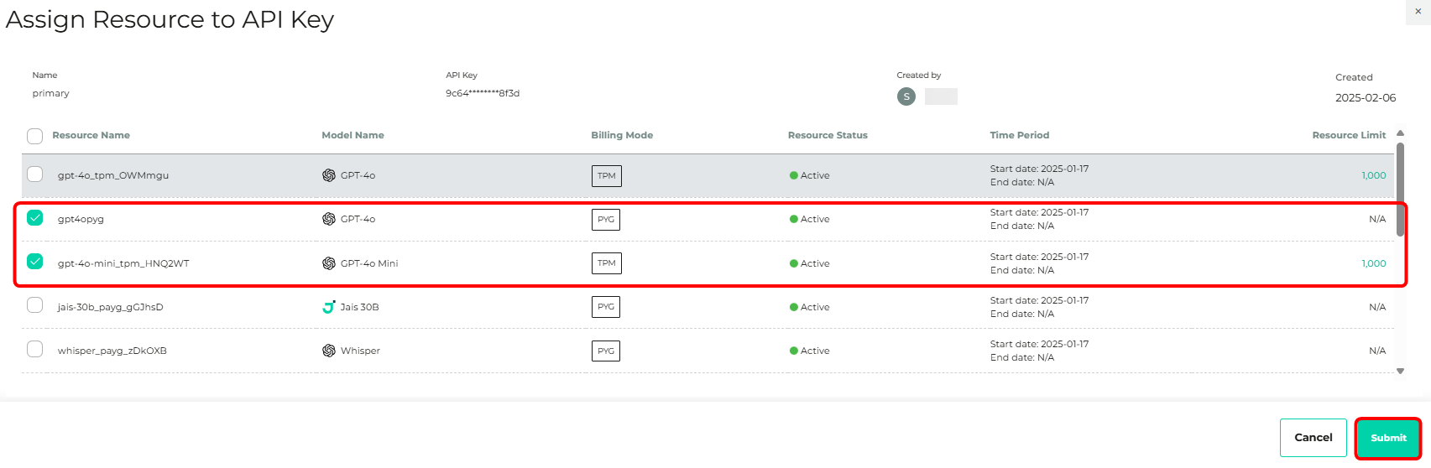
Task: Click the Billing Mode column header
Action: point(622,135)
